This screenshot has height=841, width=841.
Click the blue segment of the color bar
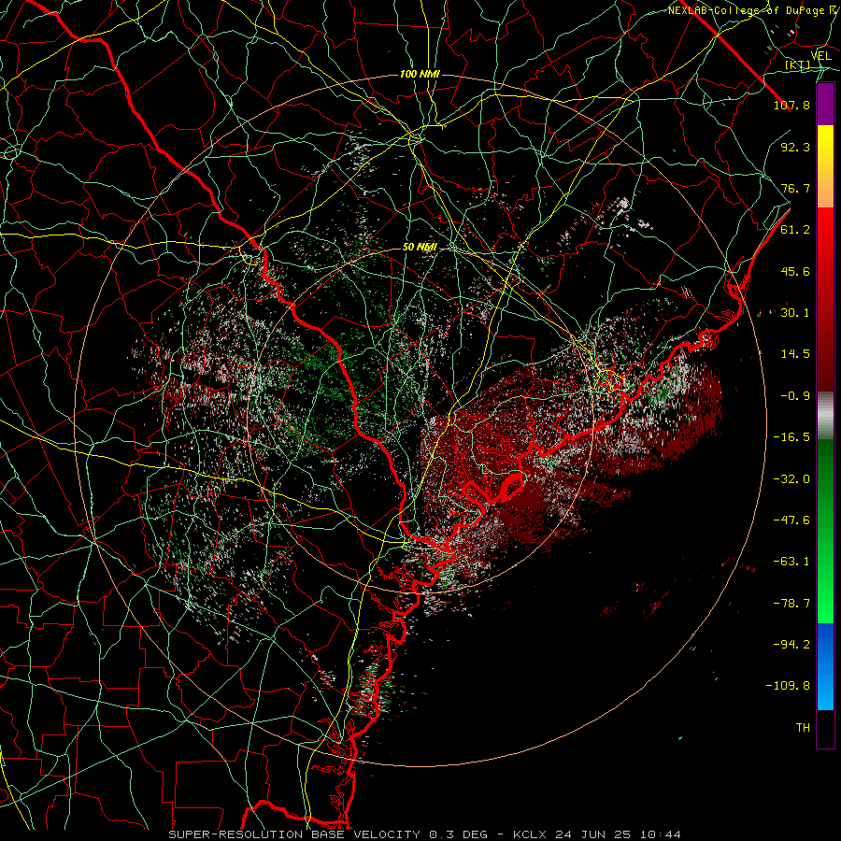click(825, 666)
